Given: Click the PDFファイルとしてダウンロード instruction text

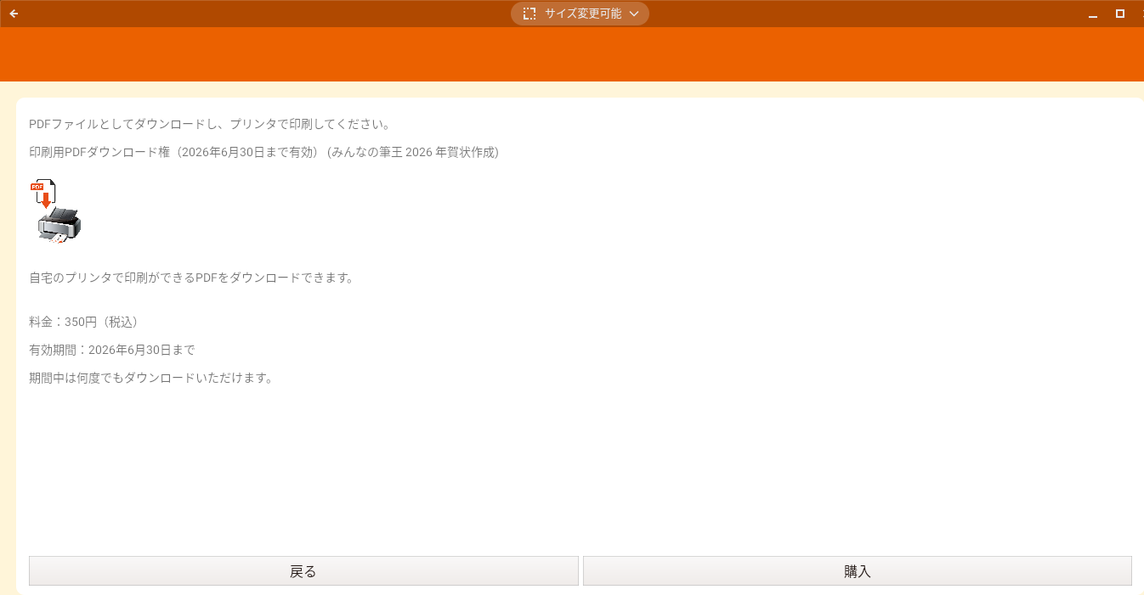Looking at the screenshot, I should pyautogui.click(x=209, y=124).
